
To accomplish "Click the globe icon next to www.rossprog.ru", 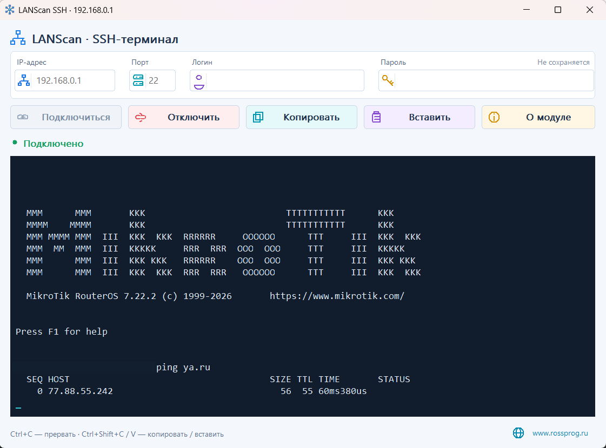I will [518, 433].
